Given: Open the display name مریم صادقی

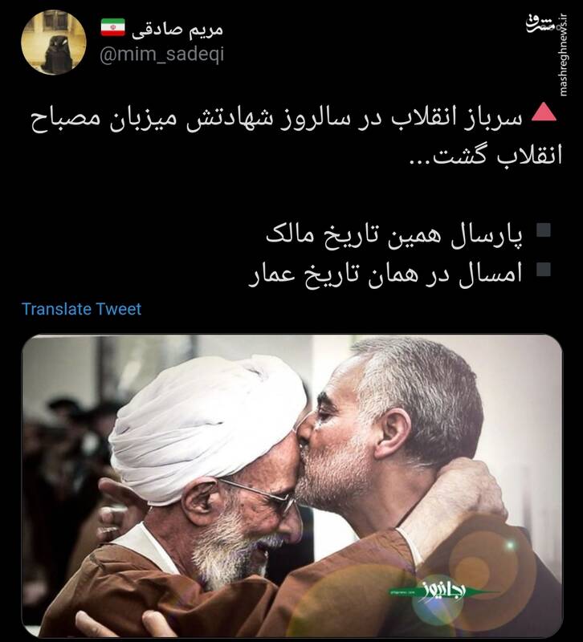Looking at the screenshot, I should [x=177, y=30].
